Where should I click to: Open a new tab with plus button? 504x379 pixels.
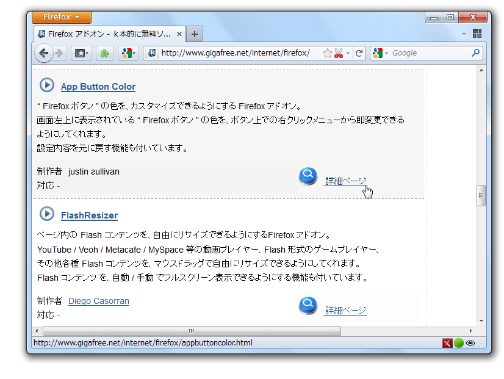[x=195, y=34]
